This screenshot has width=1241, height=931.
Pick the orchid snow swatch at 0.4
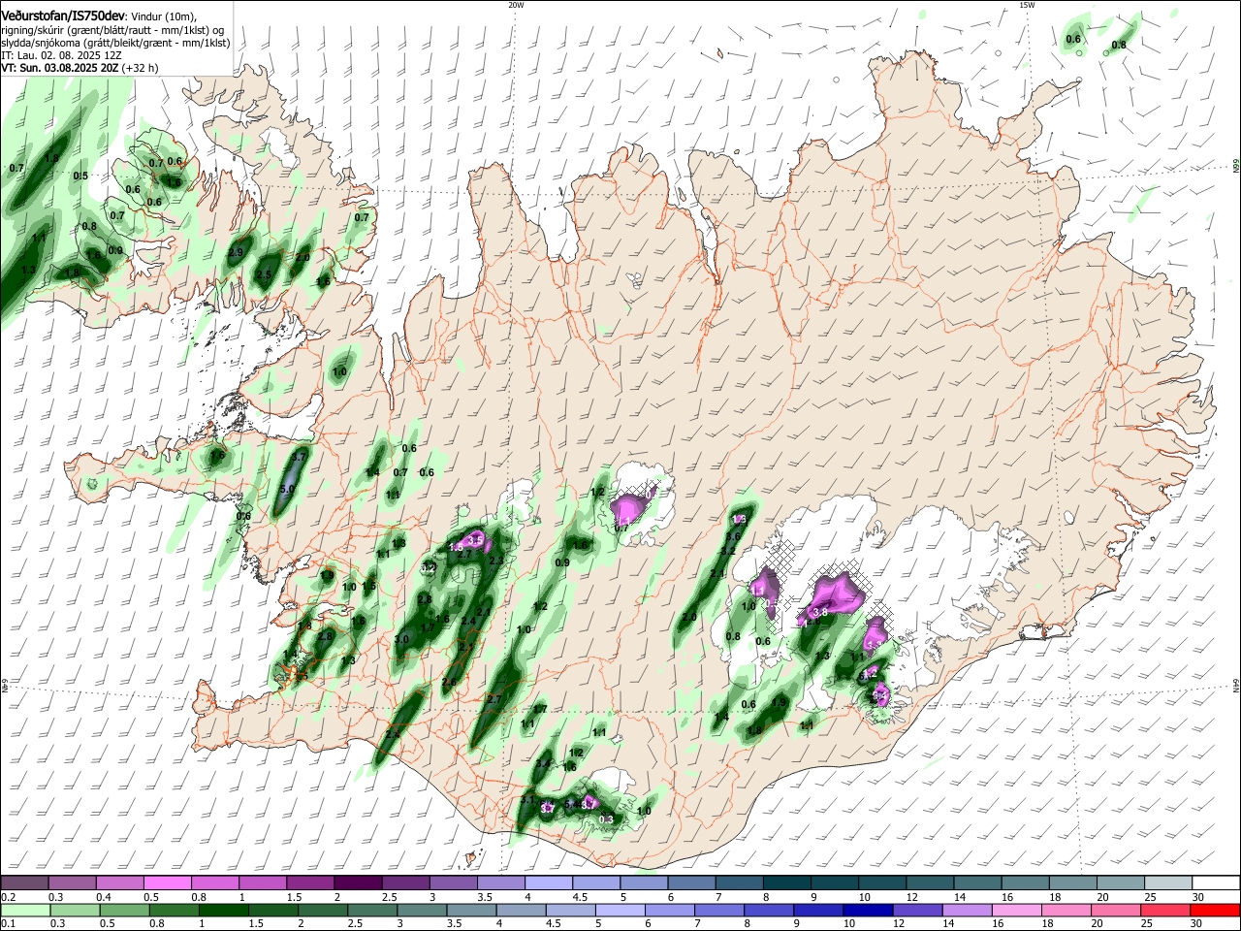pos(119,883)
